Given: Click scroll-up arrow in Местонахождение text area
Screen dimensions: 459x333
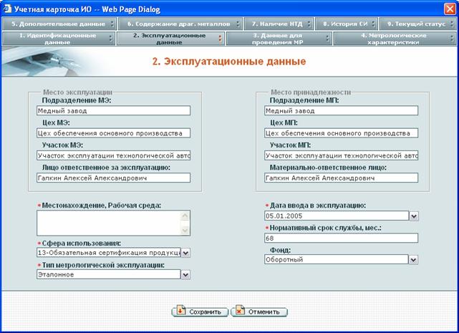Looking at the screenshot, I should click(x=185, y=216).
